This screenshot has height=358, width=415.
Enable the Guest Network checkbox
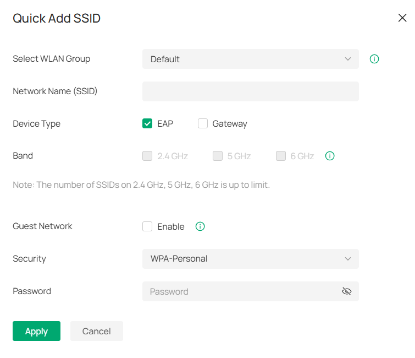pos(147,226)
